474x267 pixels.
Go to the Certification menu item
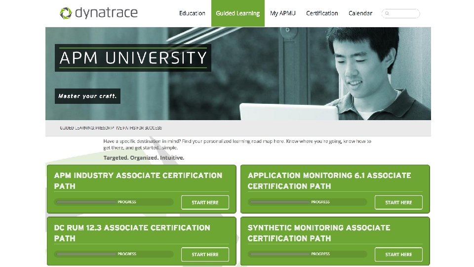coord(322,13)
